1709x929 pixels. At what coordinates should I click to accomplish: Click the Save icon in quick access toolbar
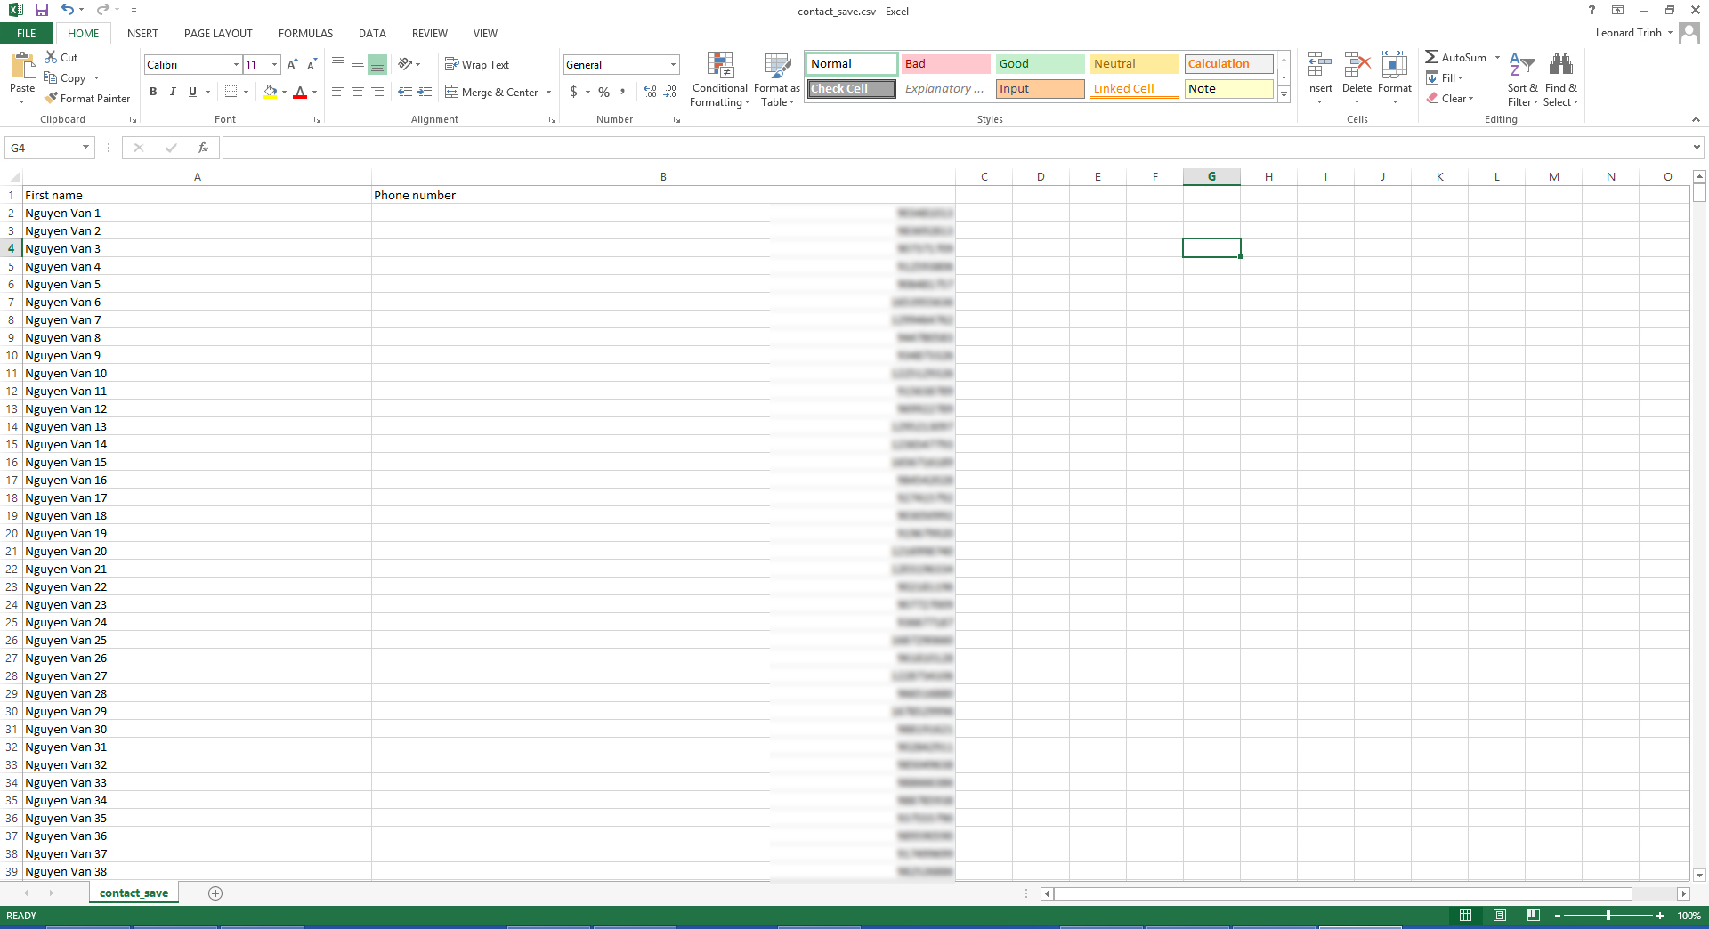coord(41,11)
